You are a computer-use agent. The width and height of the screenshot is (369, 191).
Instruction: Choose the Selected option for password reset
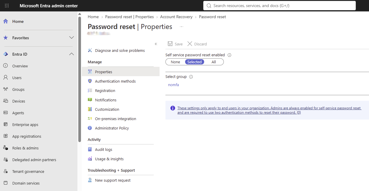click(x=194, y=62)
